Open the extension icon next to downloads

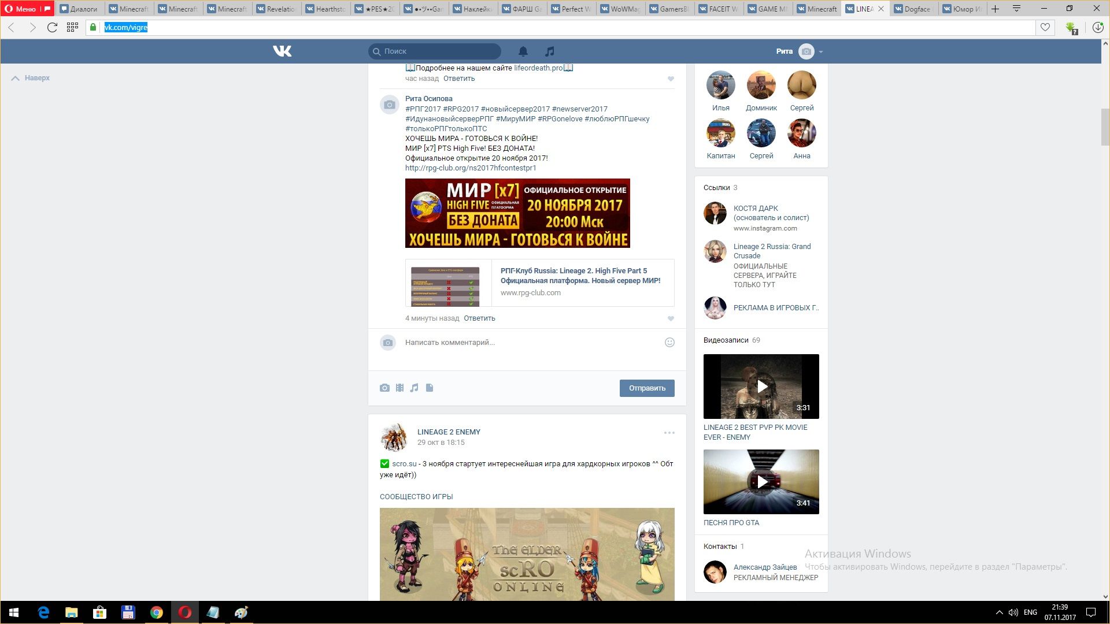coord(1072,28)
